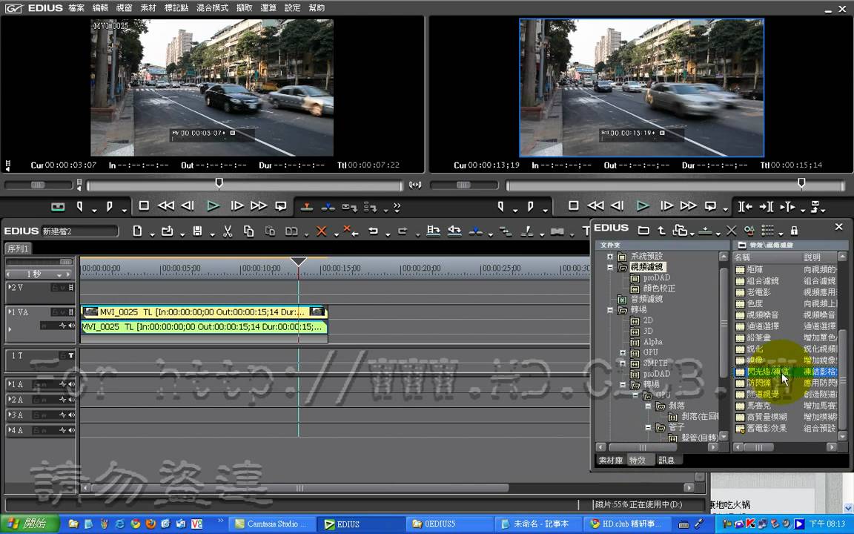The width and height of the screenshot is (854, 534).
Task: Play the timeline in the right recorder monitor
Action: 643,205
